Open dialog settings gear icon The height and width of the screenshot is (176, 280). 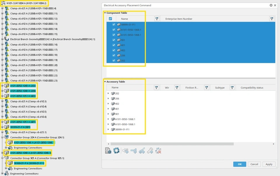[x=271, y=5]
